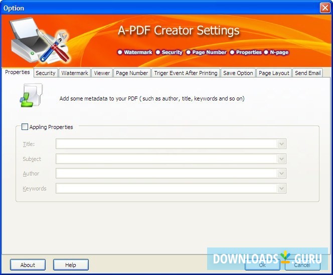Expand the Keywords dropdown arrow
This screenshot has height=275, width=333.
click(x=282, y=188)
